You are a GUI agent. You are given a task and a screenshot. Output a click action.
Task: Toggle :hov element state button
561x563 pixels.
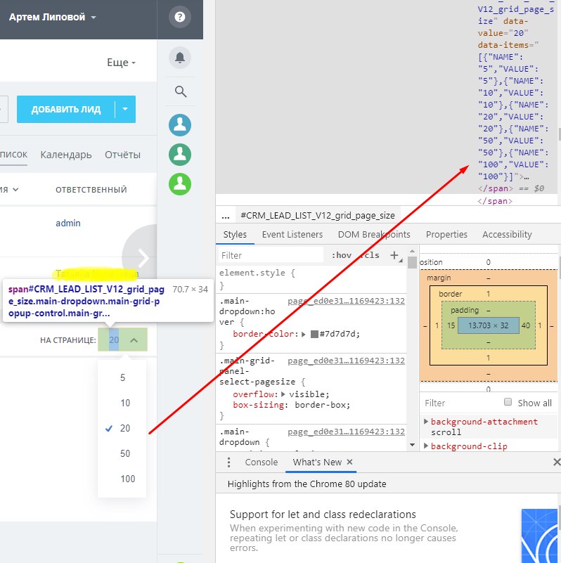(x=341, y=255)
